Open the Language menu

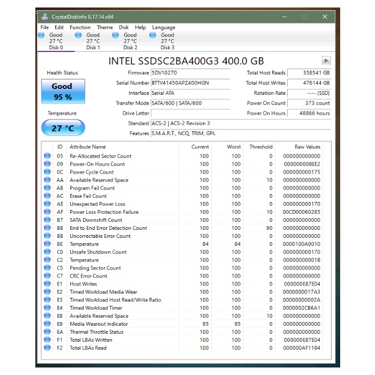point(163,27)
